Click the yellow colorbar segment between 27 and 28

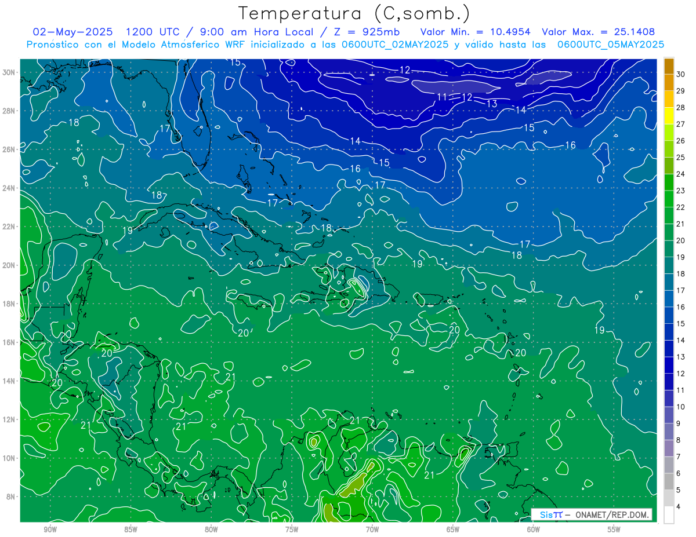pyautogui.click(x=669, y=116)
